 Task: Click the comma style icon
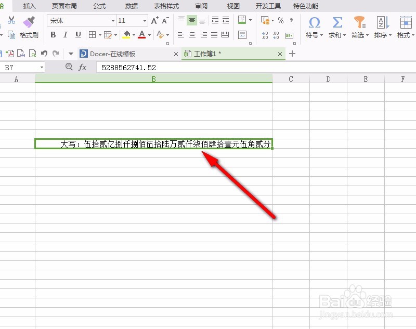pyautogui.click(x=291, y=21)
